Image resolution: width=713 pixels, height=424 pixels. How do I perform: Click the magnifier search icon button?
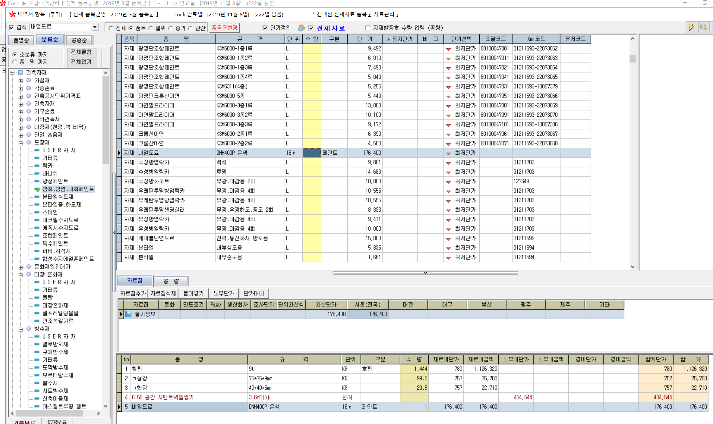(704, 27)
